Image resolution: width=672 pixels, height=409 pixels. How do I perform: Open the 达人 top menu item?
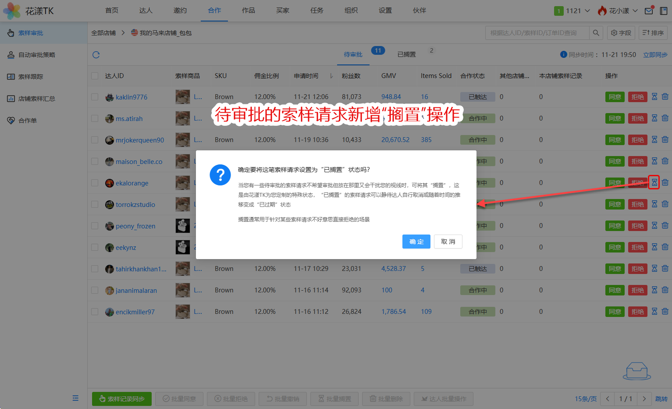point(146,11)
